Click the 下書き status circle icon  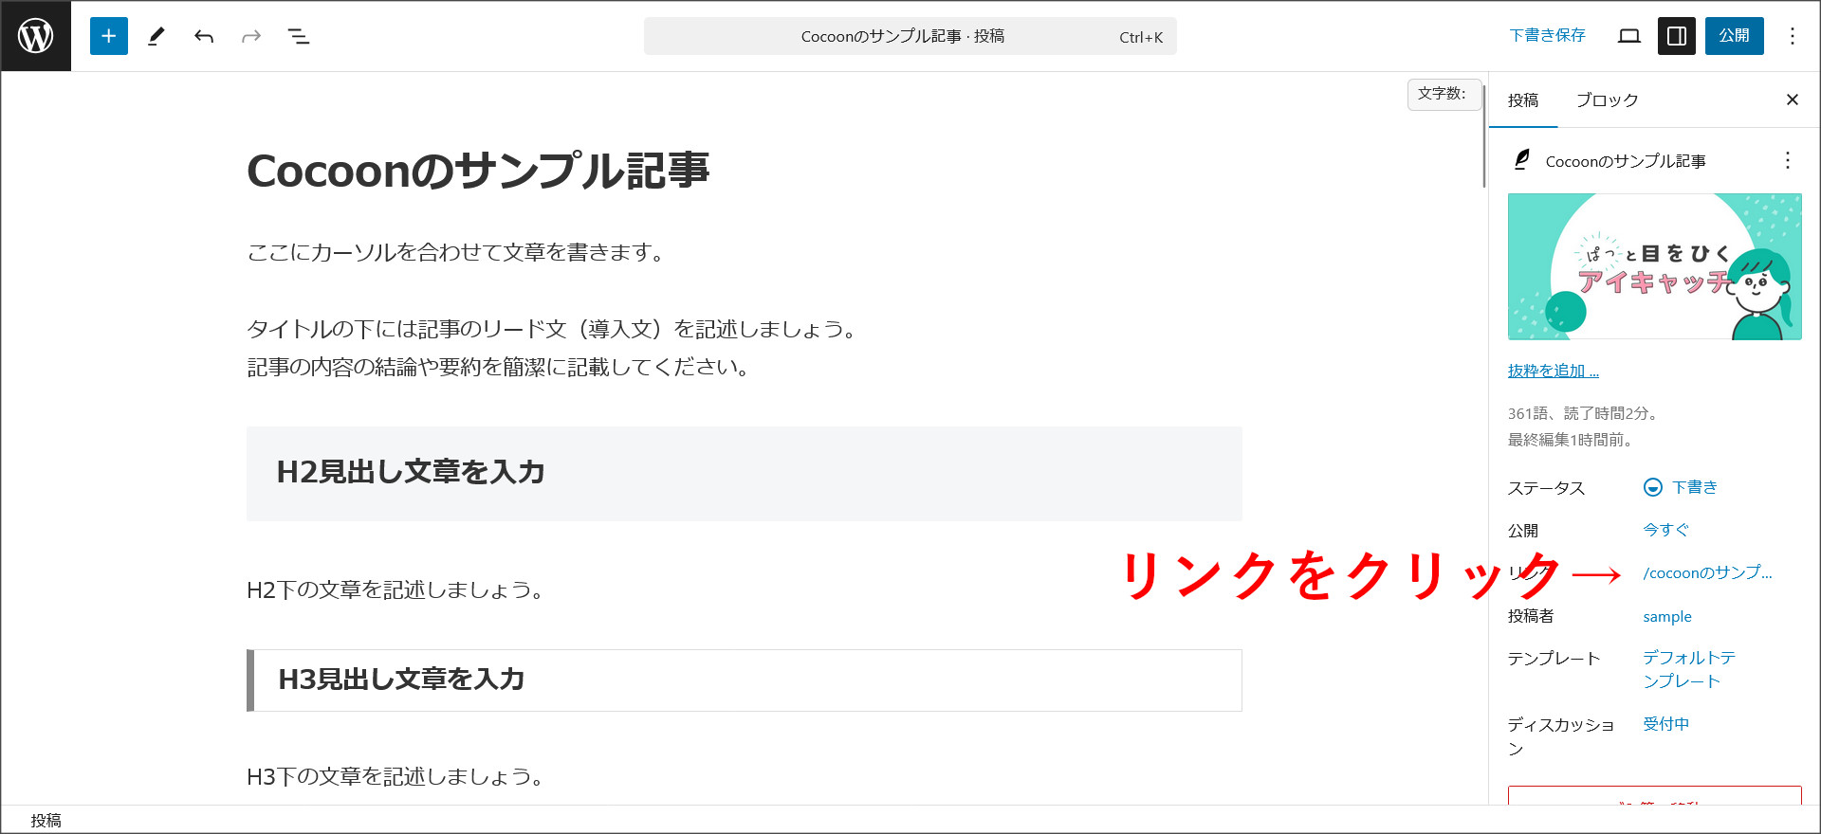pos(1653,487)
